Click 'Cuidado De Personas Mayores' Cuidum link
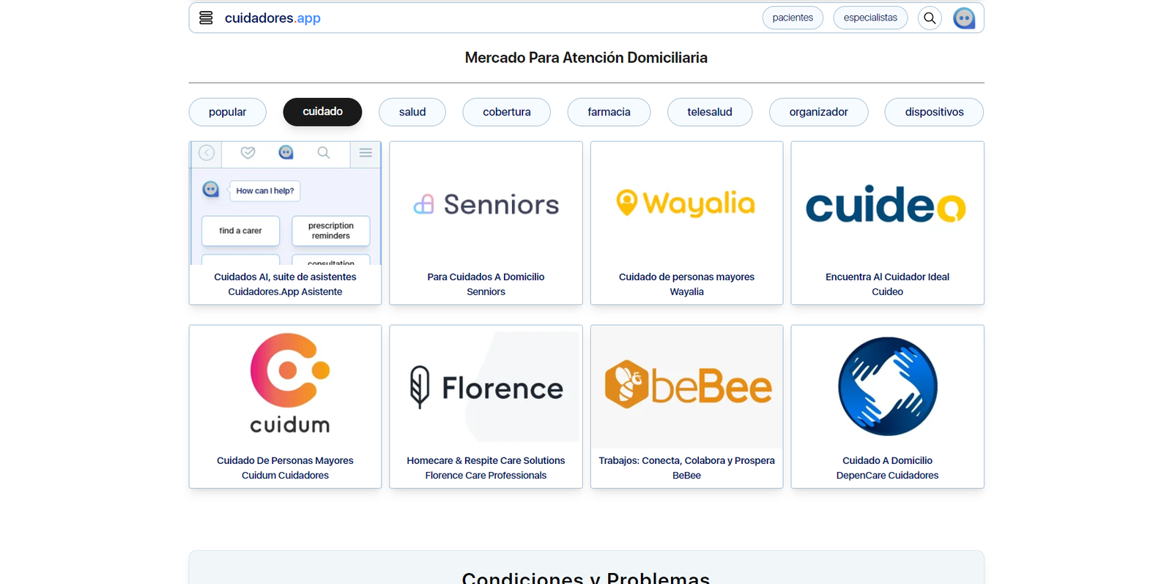1172x584 pixels. coord(285,460)
